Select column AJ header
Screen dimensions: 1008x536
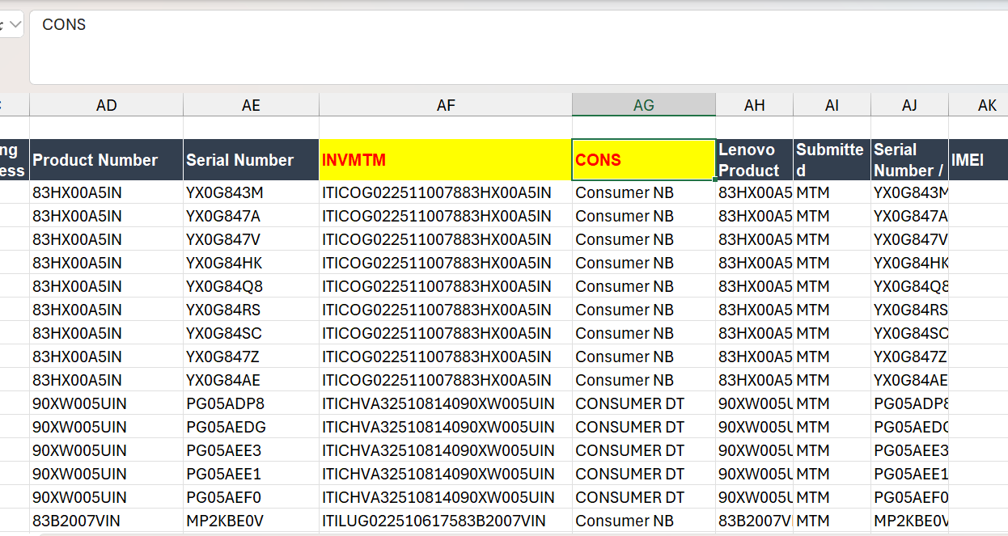(909, 105)
